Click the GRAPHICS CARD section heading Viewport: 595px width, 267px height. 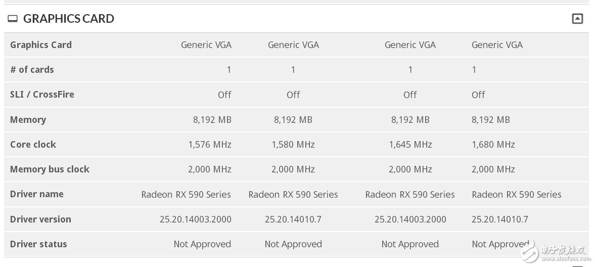(x=69, y=19)
